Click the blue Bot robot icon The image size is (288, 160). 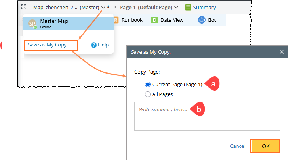tap(202, 20)
